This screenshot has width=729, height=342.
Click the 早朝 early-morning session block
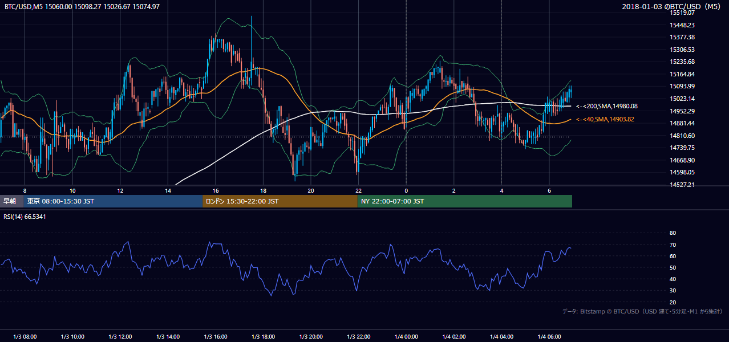coord(11,201)
